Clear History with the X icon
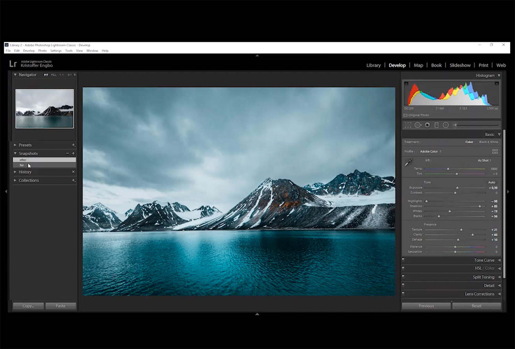 click(73, 172)
